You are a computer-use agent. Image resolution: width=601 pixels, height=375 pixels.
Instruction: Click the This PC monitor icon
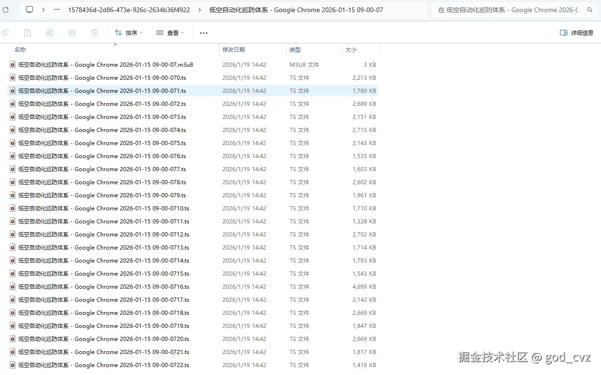29,9
